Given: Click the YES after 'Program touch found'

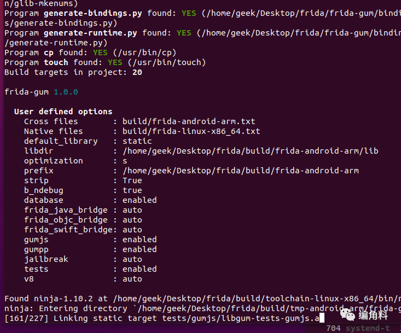Looking at the screenshot, I should point(115,62).
